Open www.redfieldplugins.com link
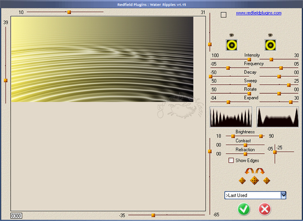 point(258,13)
